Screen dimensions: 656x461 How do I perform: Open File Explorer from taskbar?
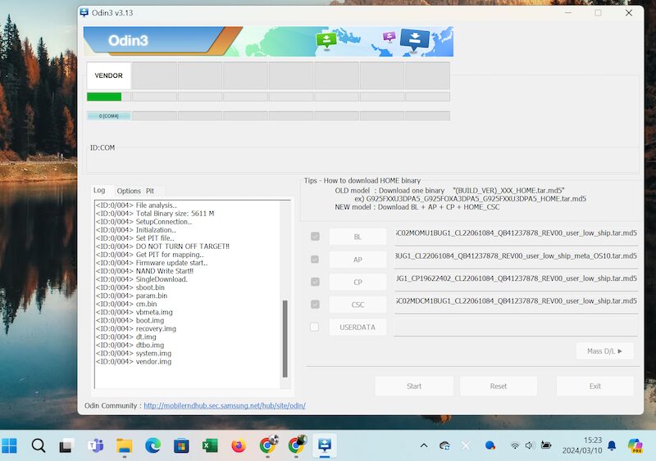[x=124, y=445]
